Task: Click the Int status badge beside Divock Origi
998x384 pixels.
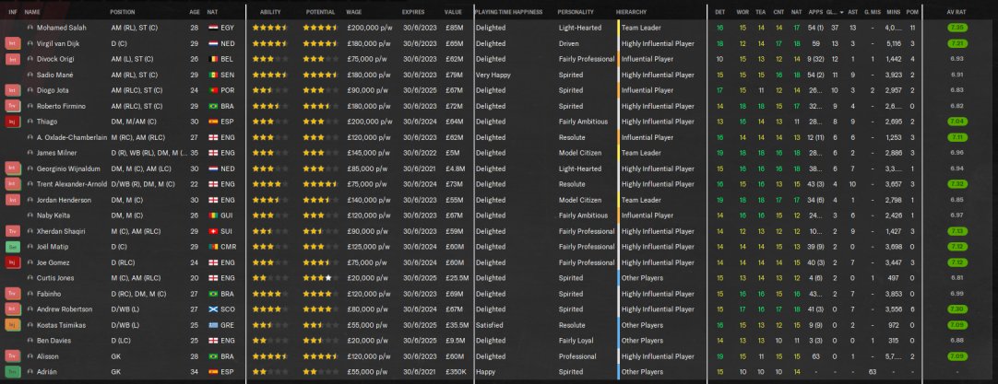Action: [x=13, y=59]
